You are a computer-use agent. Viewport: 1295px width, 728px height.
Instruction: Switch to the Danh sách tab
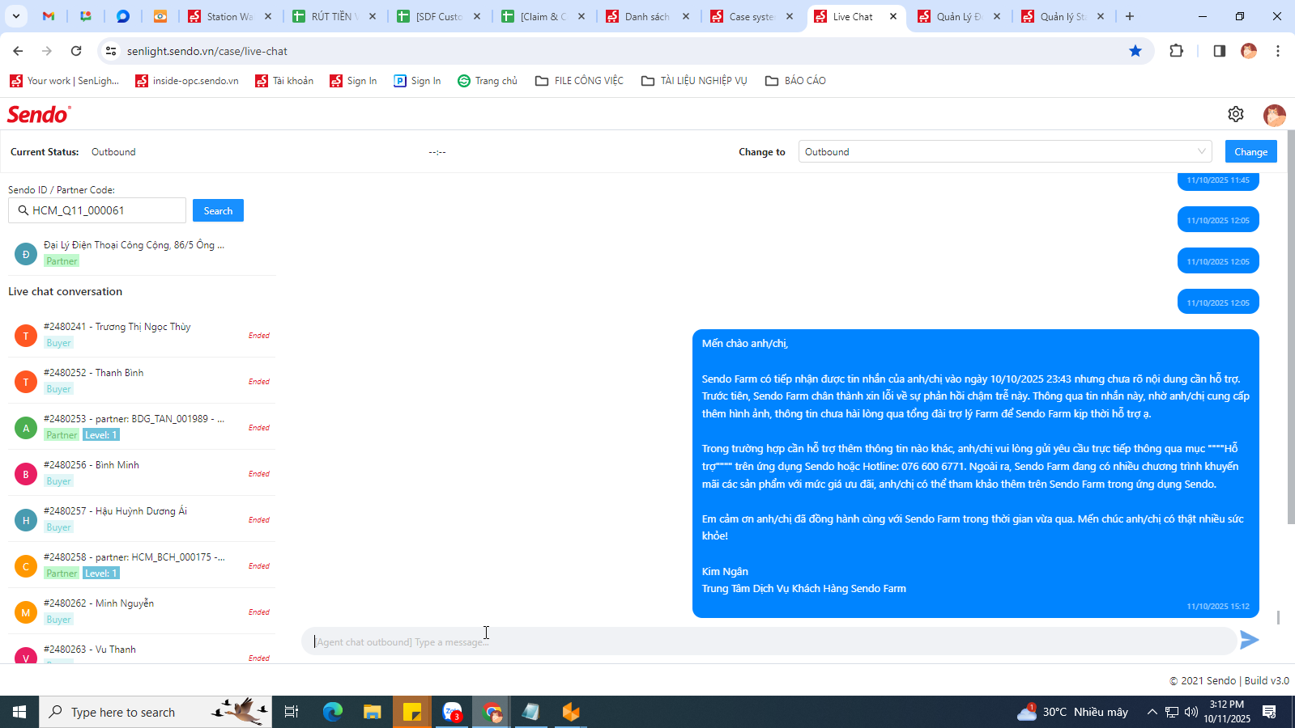[x=647, y=16]
